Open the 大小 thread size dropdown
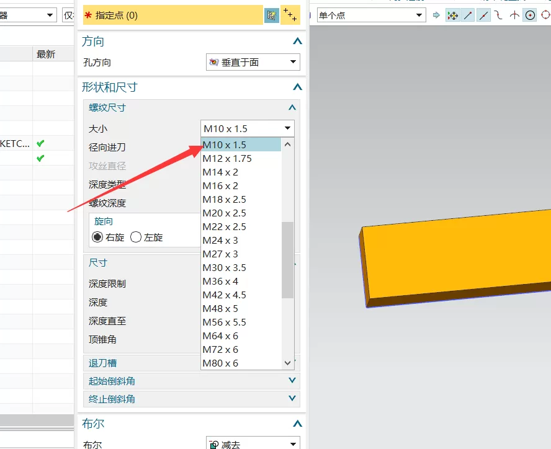This screenshot has width=551, height=449. click(x=248, y=128)
